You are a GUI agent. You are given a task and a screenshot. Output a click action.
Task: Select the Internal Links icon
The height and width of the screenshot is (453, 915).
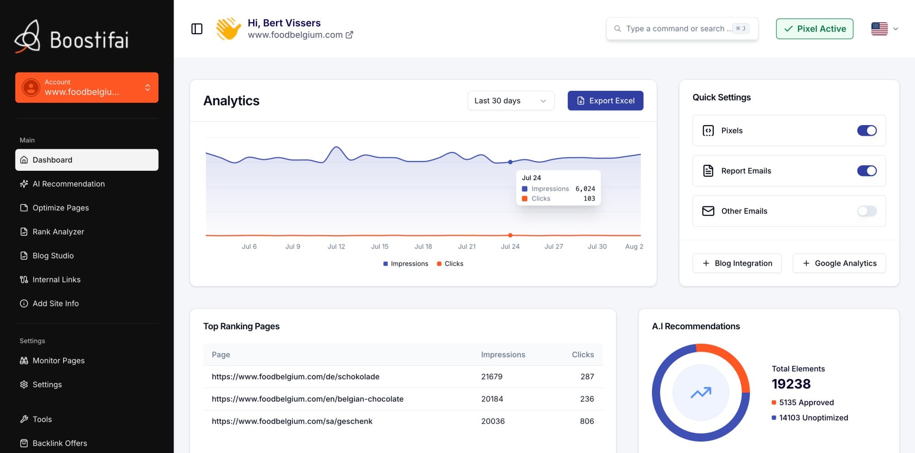tap(24, 279)
